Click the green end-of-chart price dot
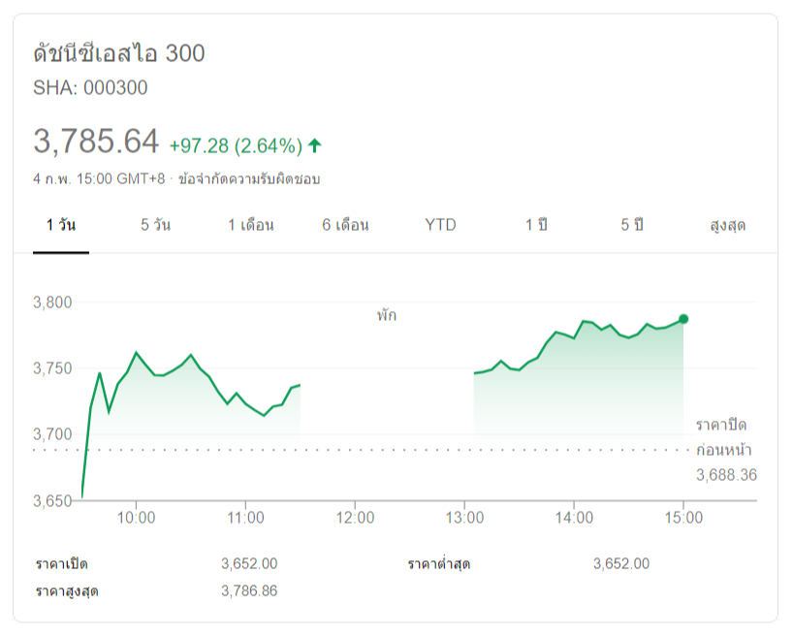 683,319
